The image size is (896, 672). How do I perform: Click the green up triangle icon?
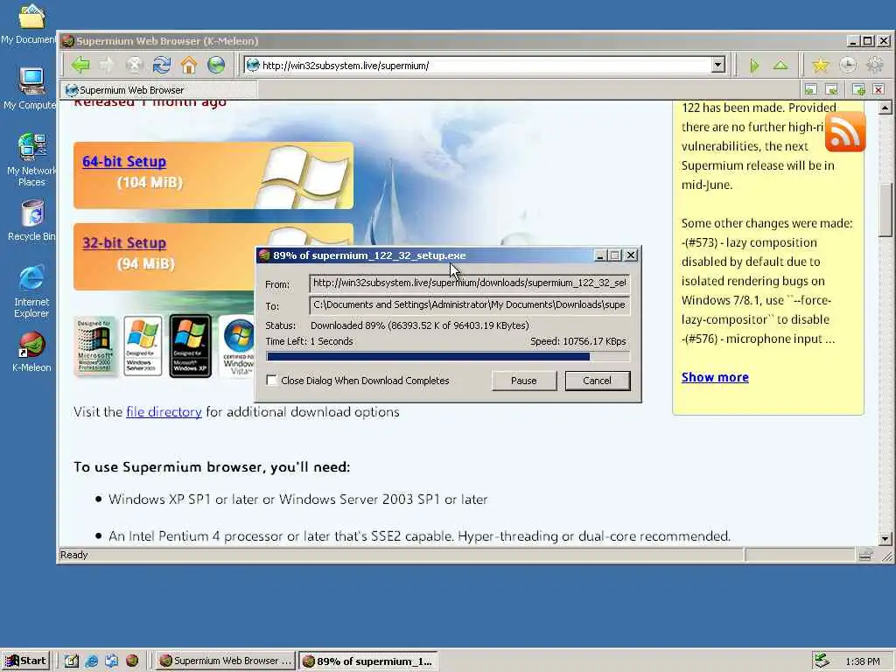780,66
